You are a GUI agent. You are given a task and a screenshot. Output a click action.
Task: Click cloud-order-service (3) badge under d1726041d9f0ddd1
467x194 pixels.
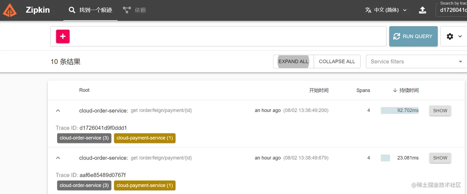[x=84, y=138]
